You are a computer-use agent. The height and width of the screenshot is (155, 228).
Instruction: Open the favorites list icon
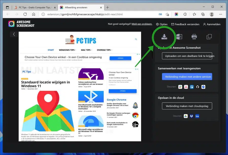tap(194, 14)
